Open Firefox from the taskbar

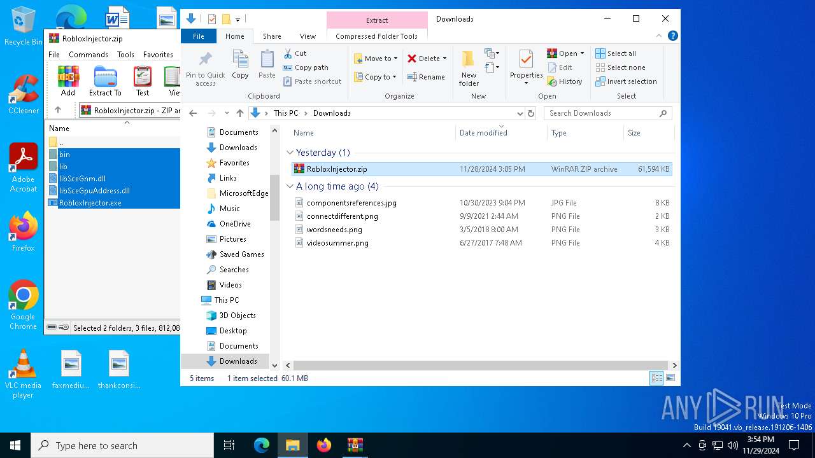(324, 445)
